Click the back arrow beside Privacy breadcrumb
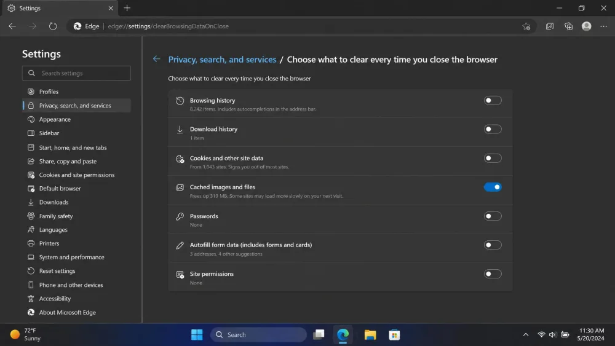Image resolution: width=615 pixels, height=346 pixels. (156, 59)
